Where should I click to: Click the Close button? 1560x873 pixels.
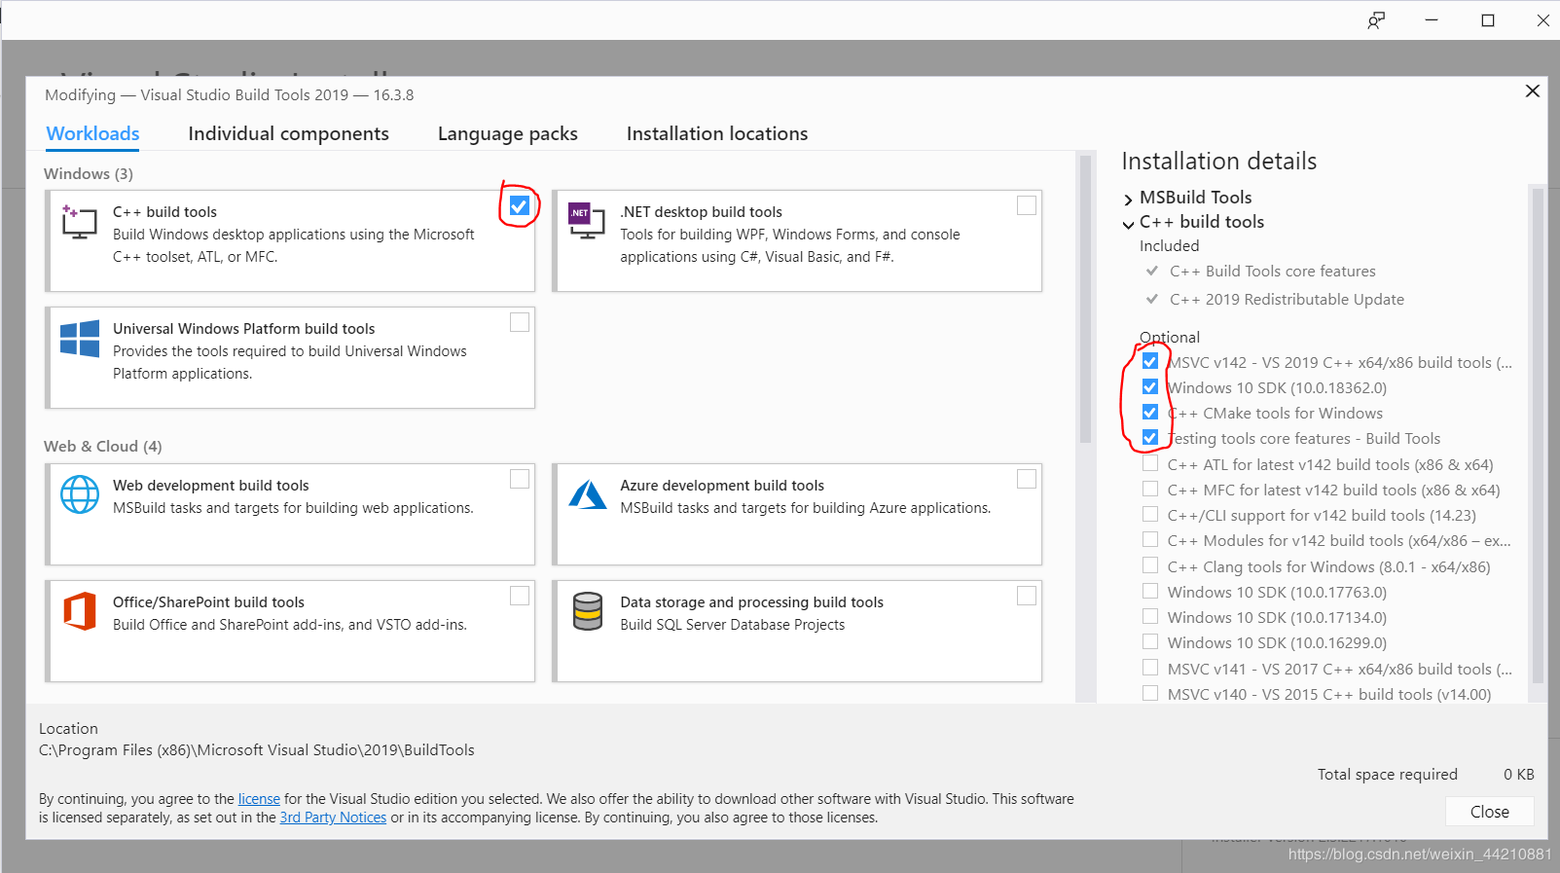pos(1490,812)
